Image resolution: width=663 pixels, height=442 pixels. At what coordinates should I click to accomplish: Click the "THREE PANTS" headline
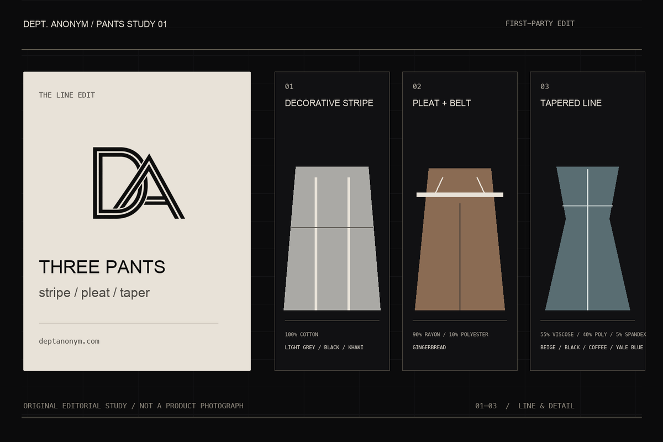(x=102, y=267)
